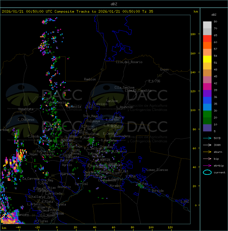Click the 'TUPUNGATO' place label
The image size is (228, 231).
click(44, 191)
